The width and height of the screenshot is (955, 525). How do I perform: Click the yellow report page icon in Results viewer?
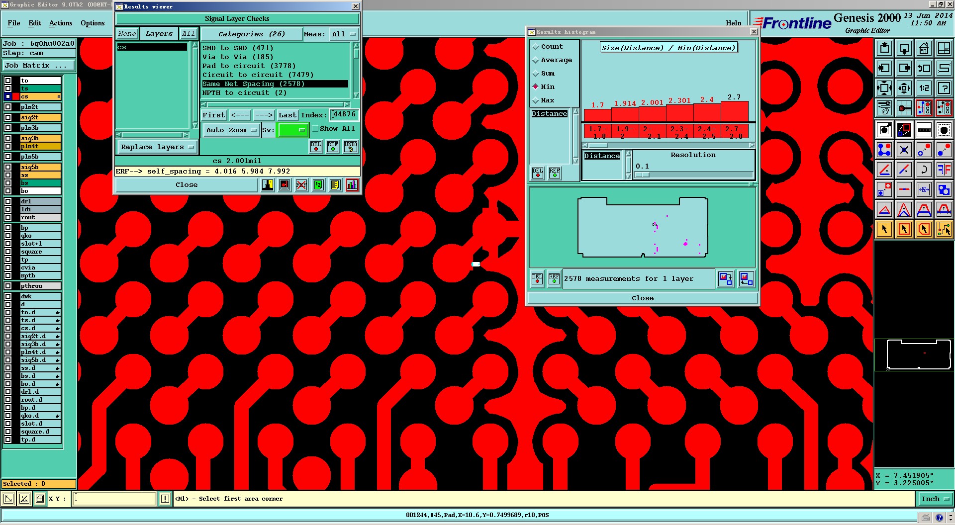pyautogui.click(x=335, y=185)
